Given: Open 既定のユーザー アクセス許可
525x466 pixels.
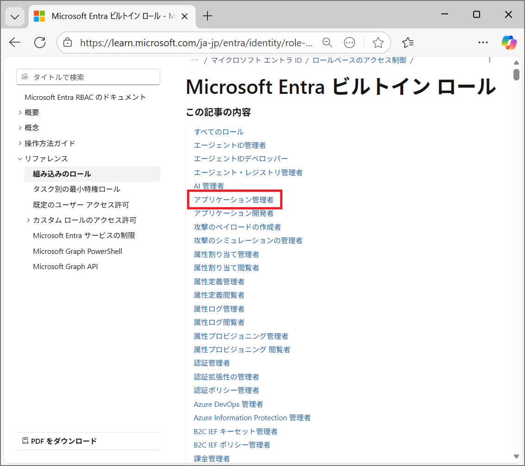Looking at the screenshot, I should coord(81,205).
